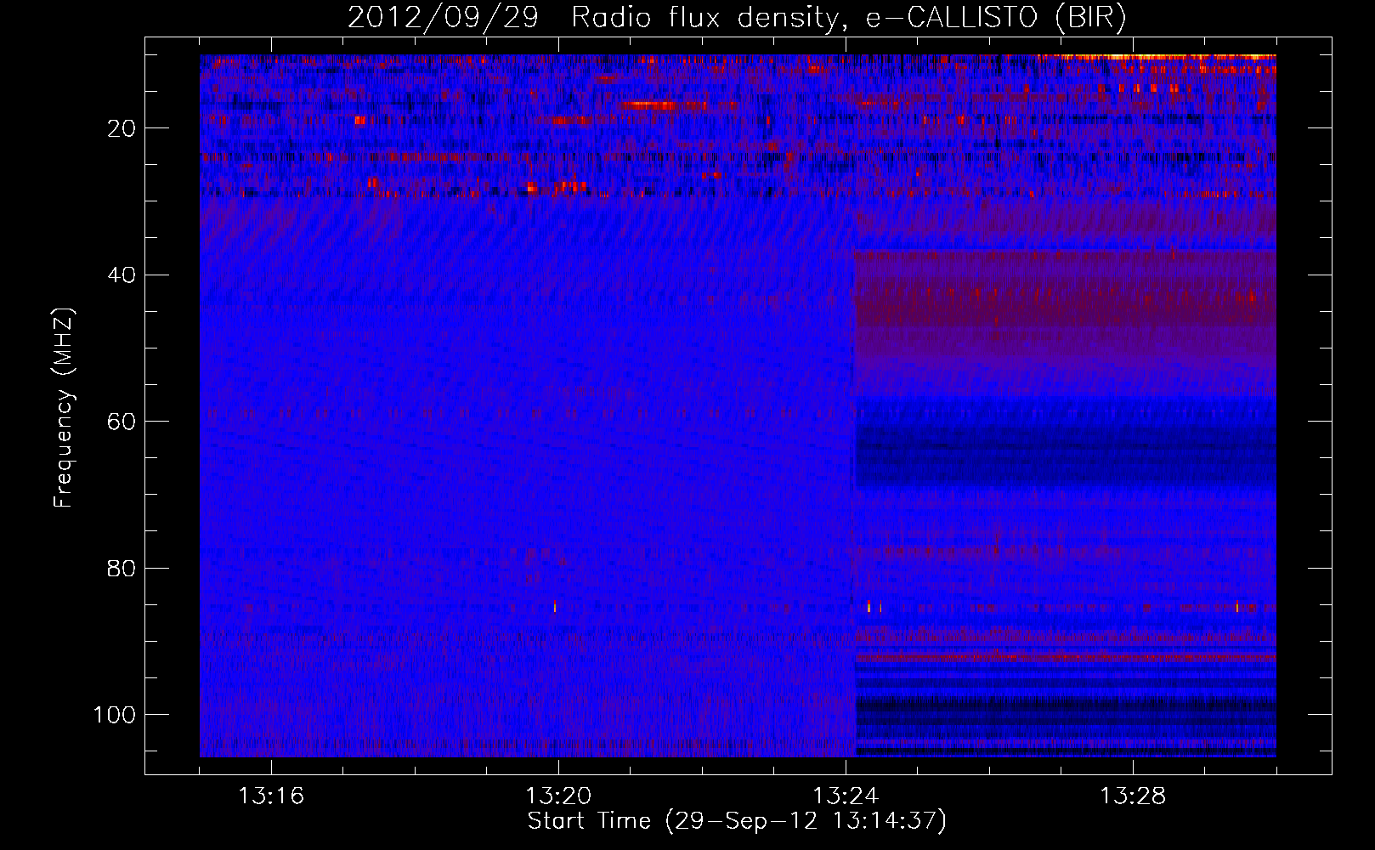Image resolution: width=1375 pixels, height=850 pixels.
Task: Click the 'Start Time (29-Sep-12 13:14:37)' label
Action: [737, 821]
